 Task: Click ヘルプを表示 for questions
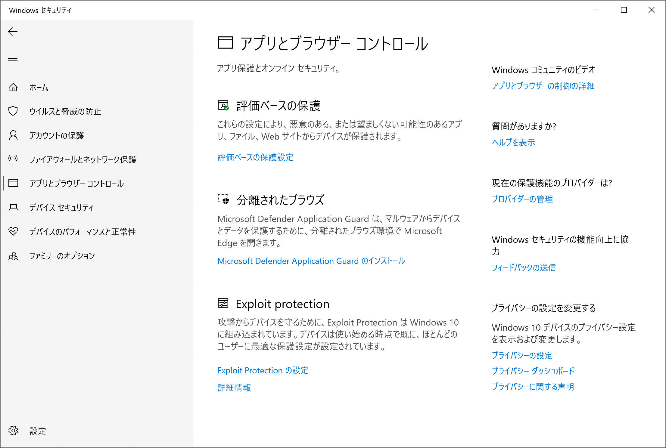click(x=513, y=142)
